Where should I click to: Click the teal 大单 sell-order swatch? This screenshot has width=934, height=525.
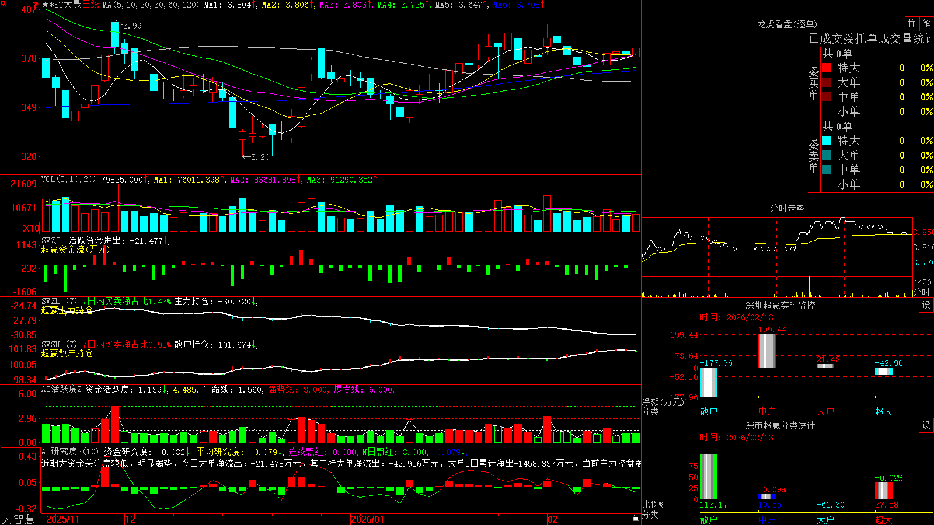click(x=827, y=155)
